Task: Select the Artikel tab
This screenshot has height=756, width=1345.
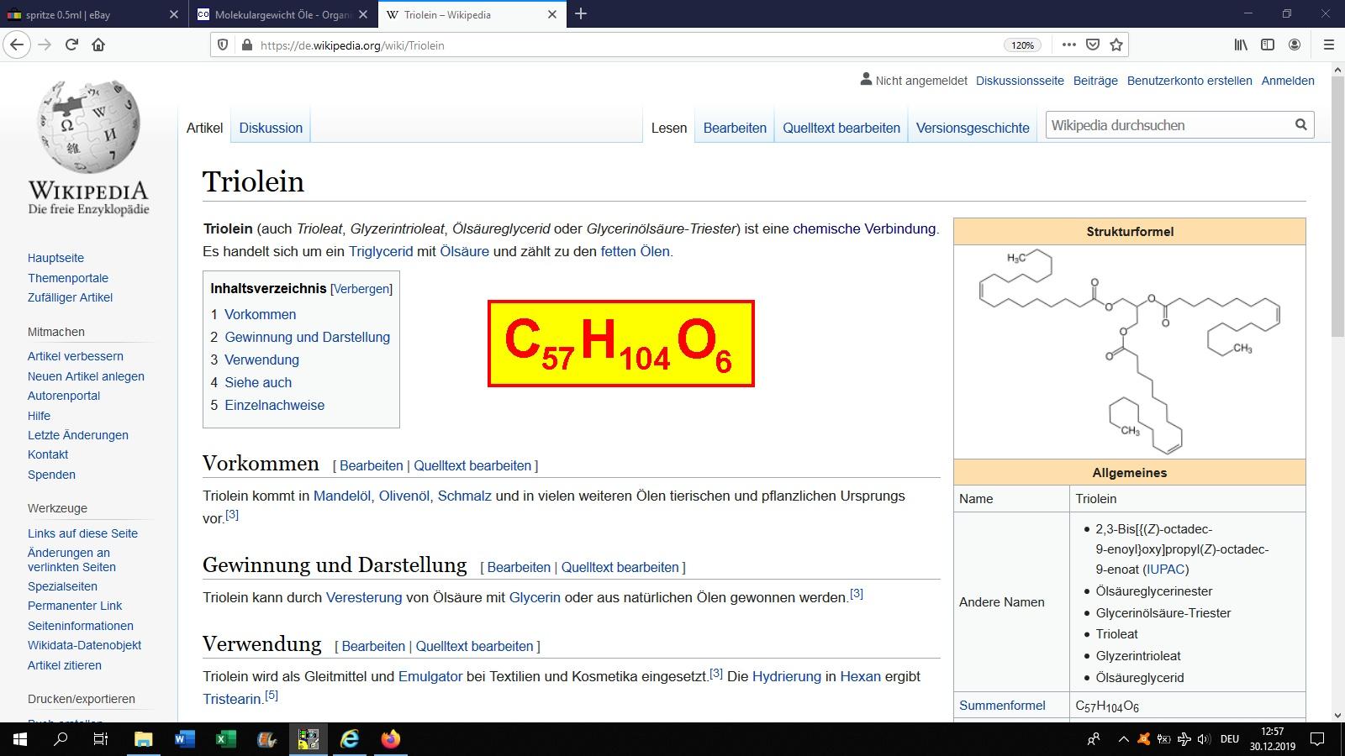Action: (204, 128)
